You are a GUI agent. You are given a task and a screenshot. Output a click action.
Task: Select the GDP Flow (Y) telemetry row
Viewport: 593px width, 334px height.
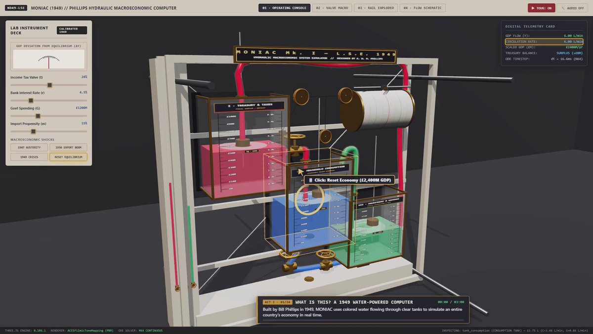click(544, 36)
